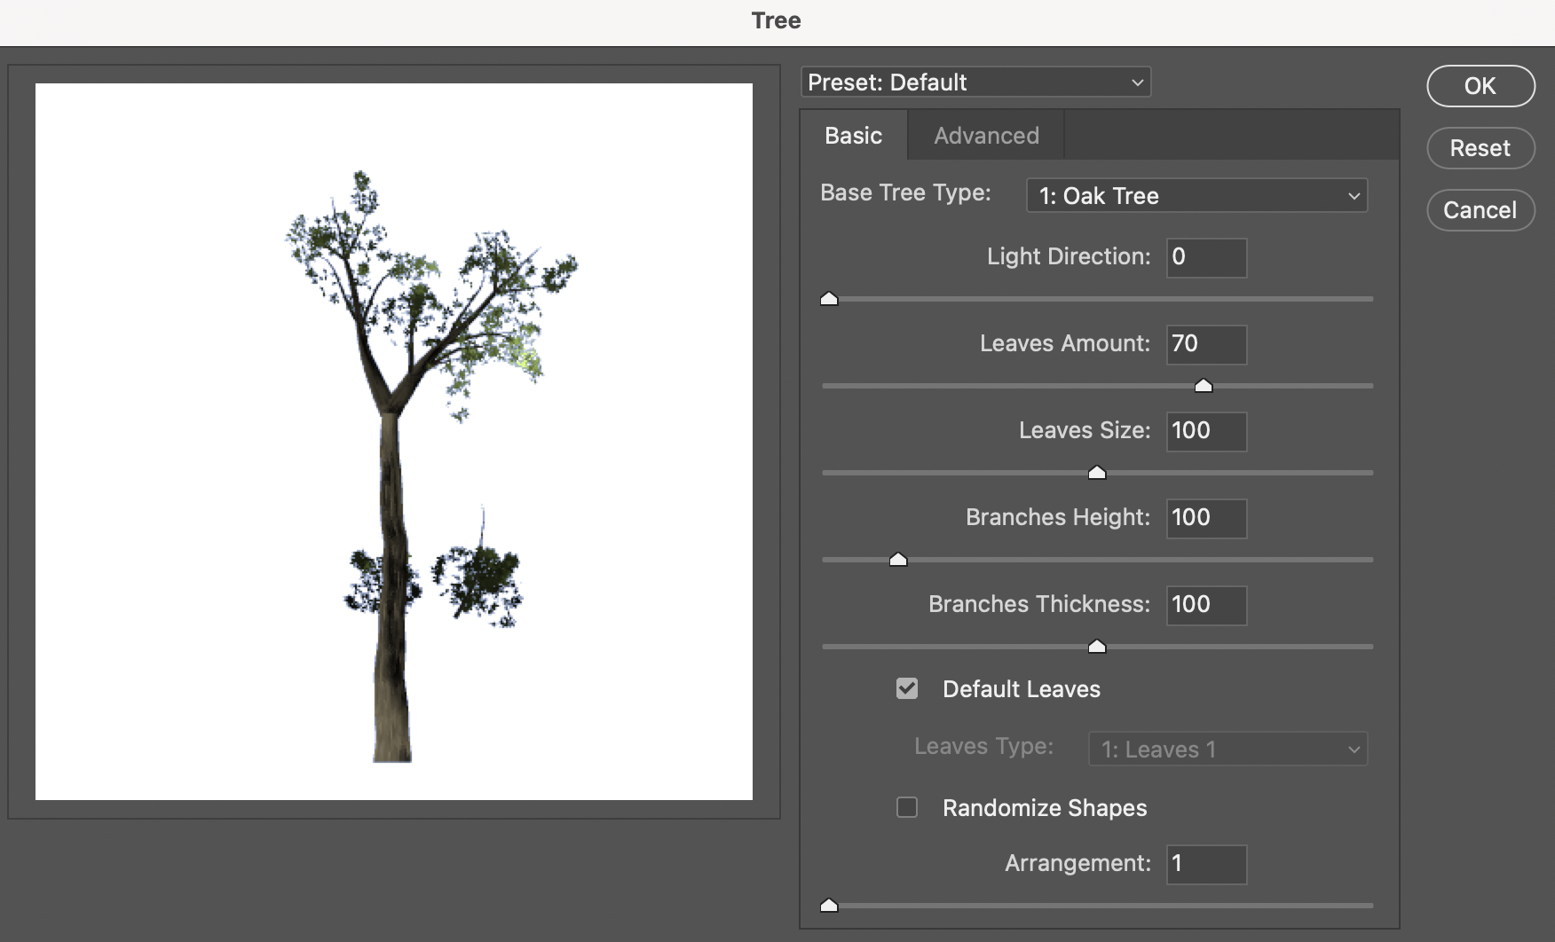Image resolution: width=1555 pixels, height=942 pixels.
Task: Select the Branches Height value field
Action: point(1205,518)
